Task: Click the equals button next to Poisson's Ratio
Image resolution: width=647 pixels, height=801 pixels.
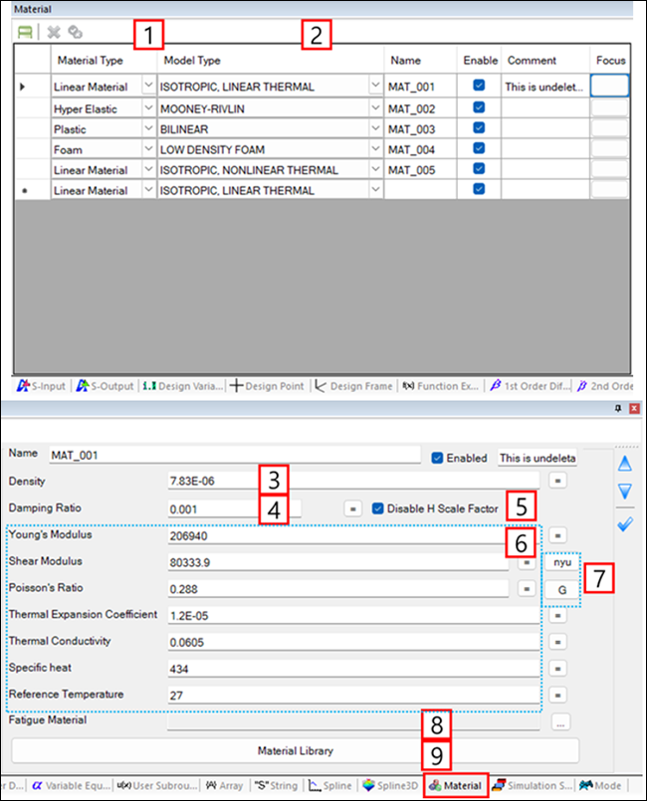Action: click(x=527, y=588)
